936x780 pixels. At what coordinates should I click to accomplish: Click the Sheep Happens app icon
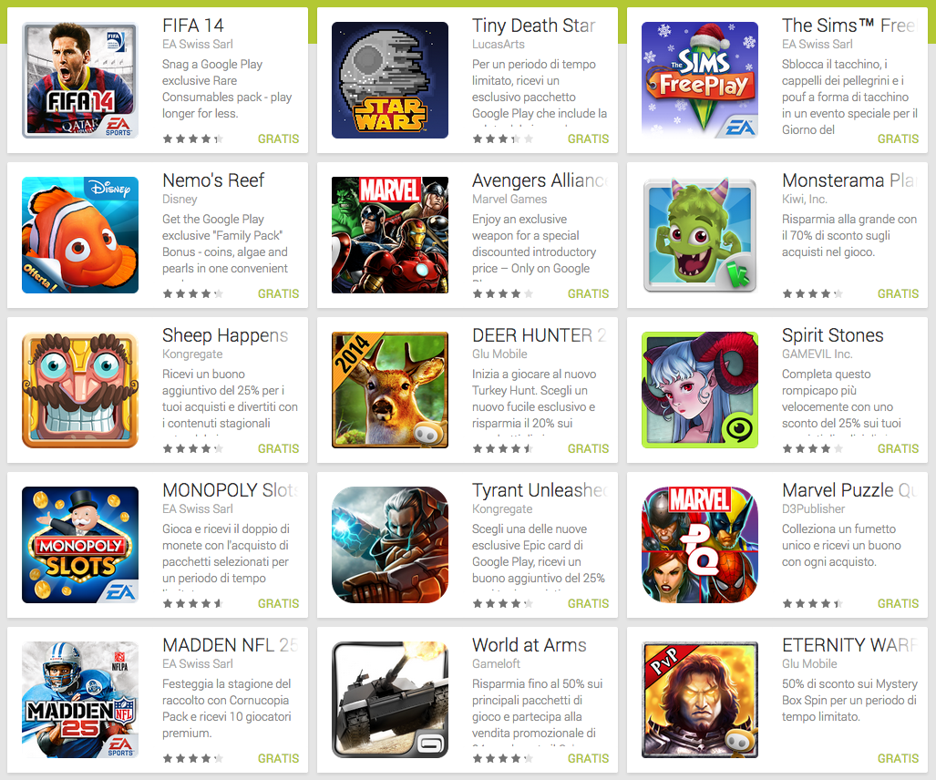tap(80, 390)
